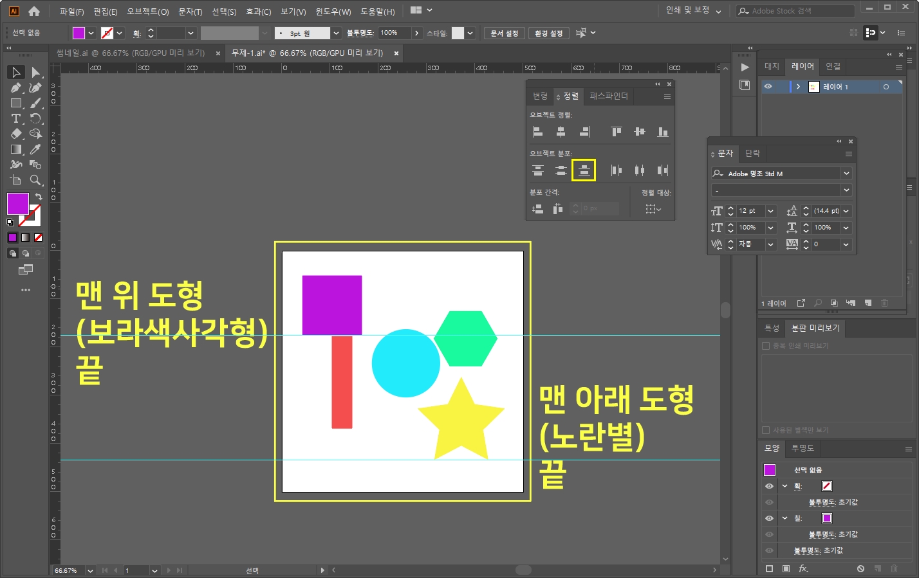The height and width of the screenshot is (578, 919).
Task: Toggle stroke (획) visibility in Appearance panel
Action: point(769,486)
